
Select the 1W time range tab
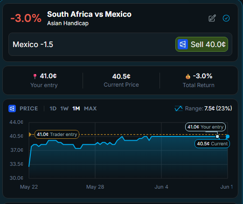point(64,109)
